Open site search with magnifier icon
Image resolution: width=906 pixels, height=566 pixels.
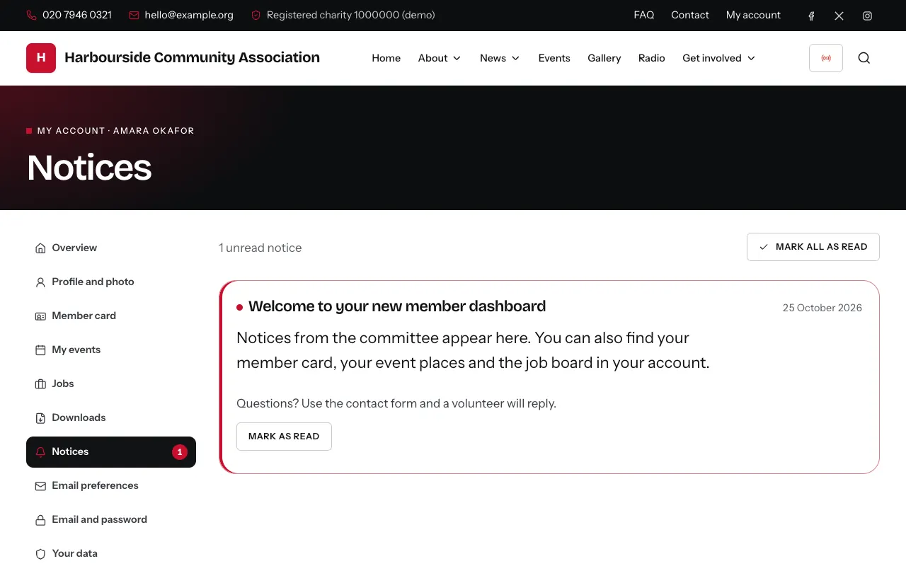click(x=864, y=58)
